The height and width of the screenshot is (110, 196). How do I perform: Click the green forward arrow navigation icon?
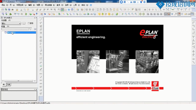point(144,14)
